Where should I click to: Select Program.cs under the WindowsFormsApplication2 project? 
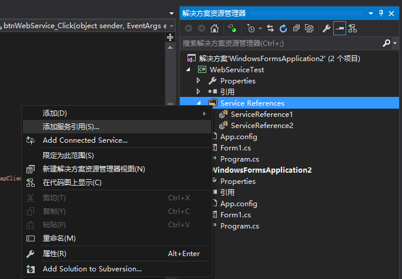pos(239,226)
